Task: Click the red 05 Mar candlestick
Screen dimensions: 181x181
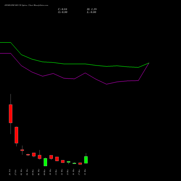Action: pos(34,155)
